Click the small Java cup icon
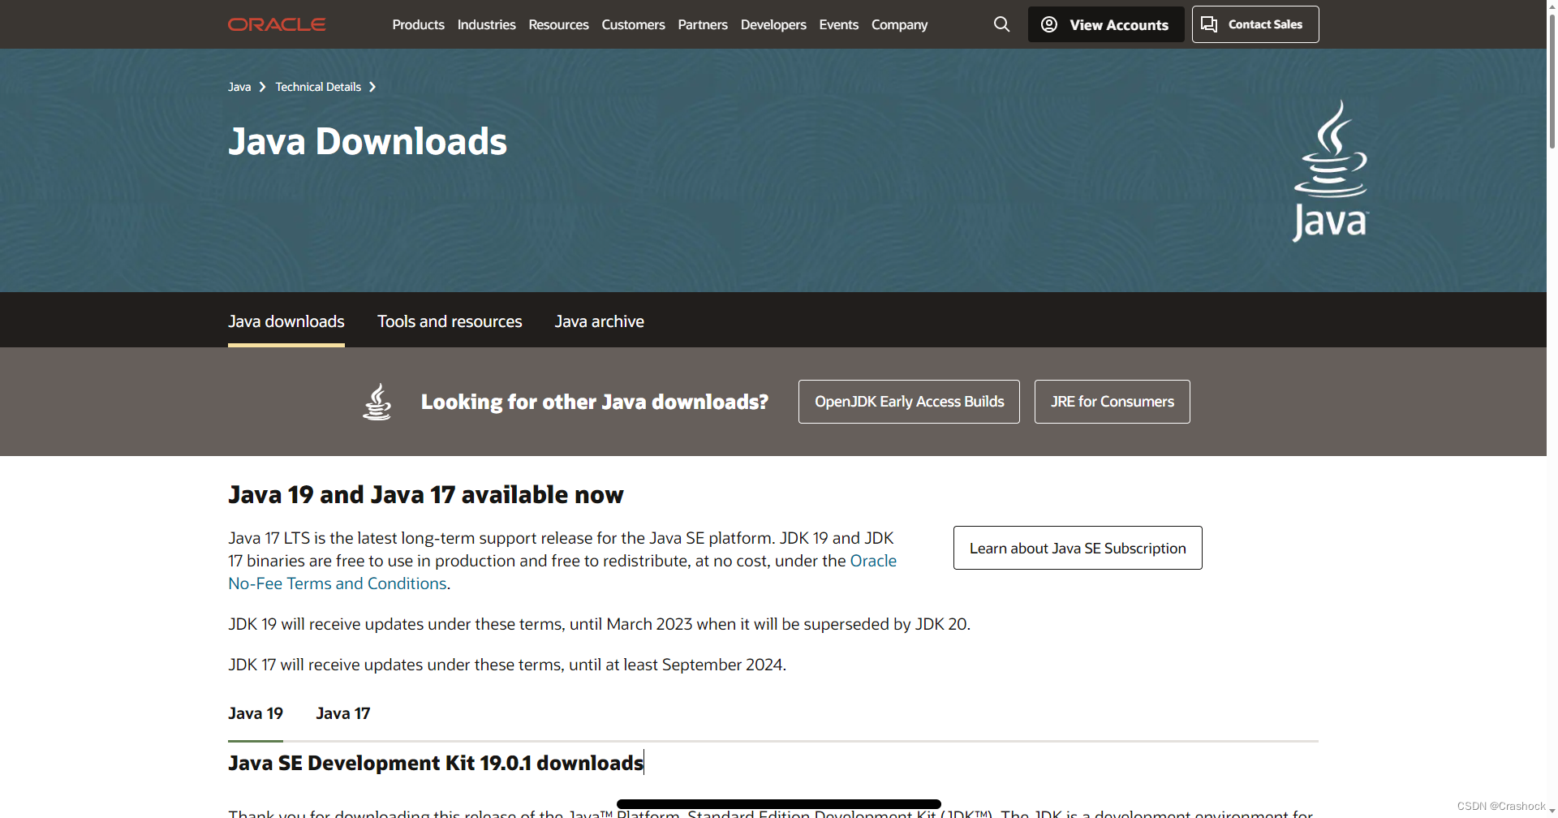Screen dimensions: 1558x818 [377, 402]
